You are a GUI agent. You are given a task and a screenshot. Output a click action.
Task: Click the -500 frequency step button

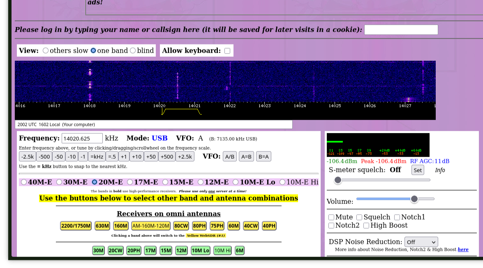[44, 157]
